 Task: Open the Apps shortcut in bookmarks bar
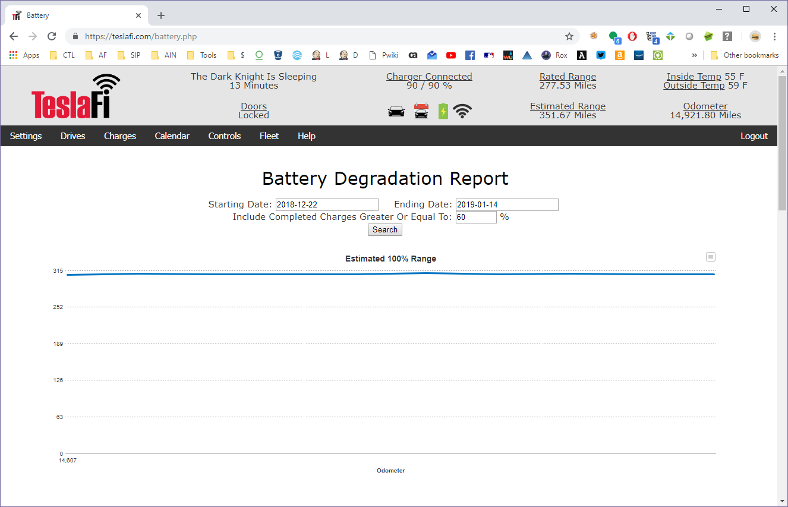click(24, 55)
